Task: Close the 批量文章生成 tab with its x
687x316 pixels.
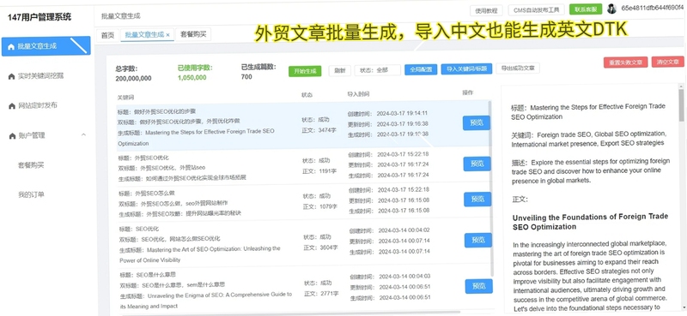Action: tap(168, 35)
